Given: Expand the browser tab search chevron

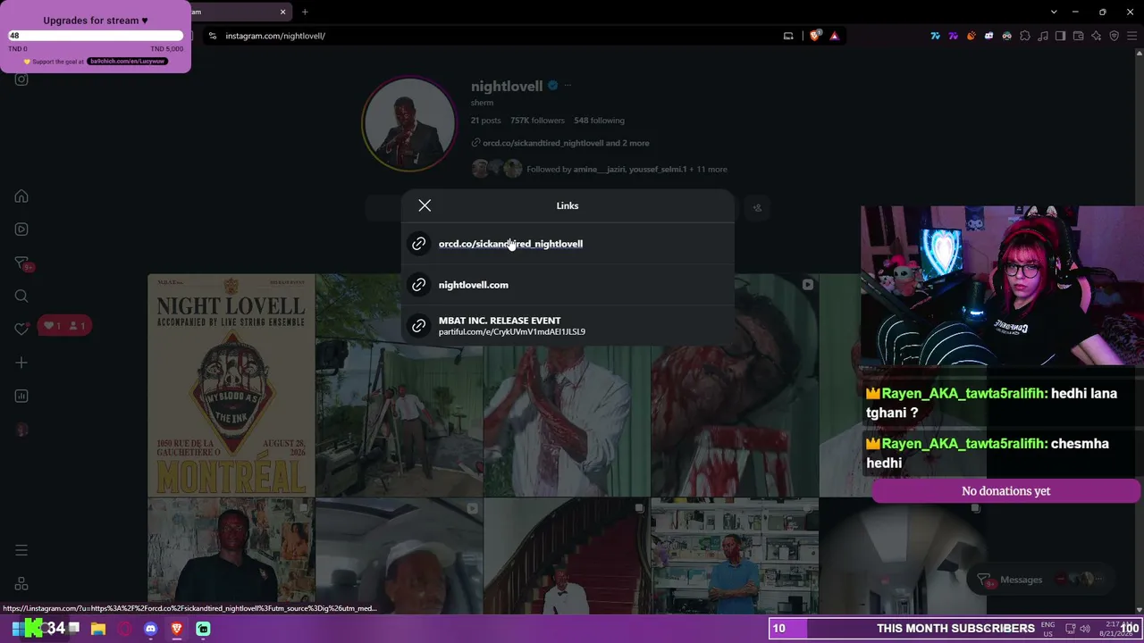Looking at the screenshot, I should pyautogui.click(x=1054, y=12).
